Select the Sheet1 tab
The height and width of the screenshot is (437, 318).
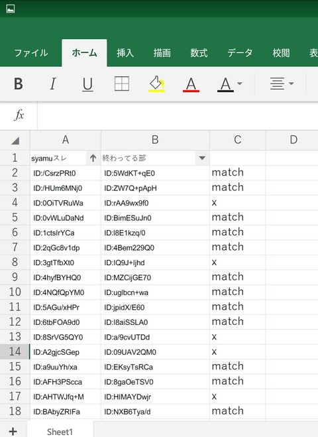(x=60, y=432)
